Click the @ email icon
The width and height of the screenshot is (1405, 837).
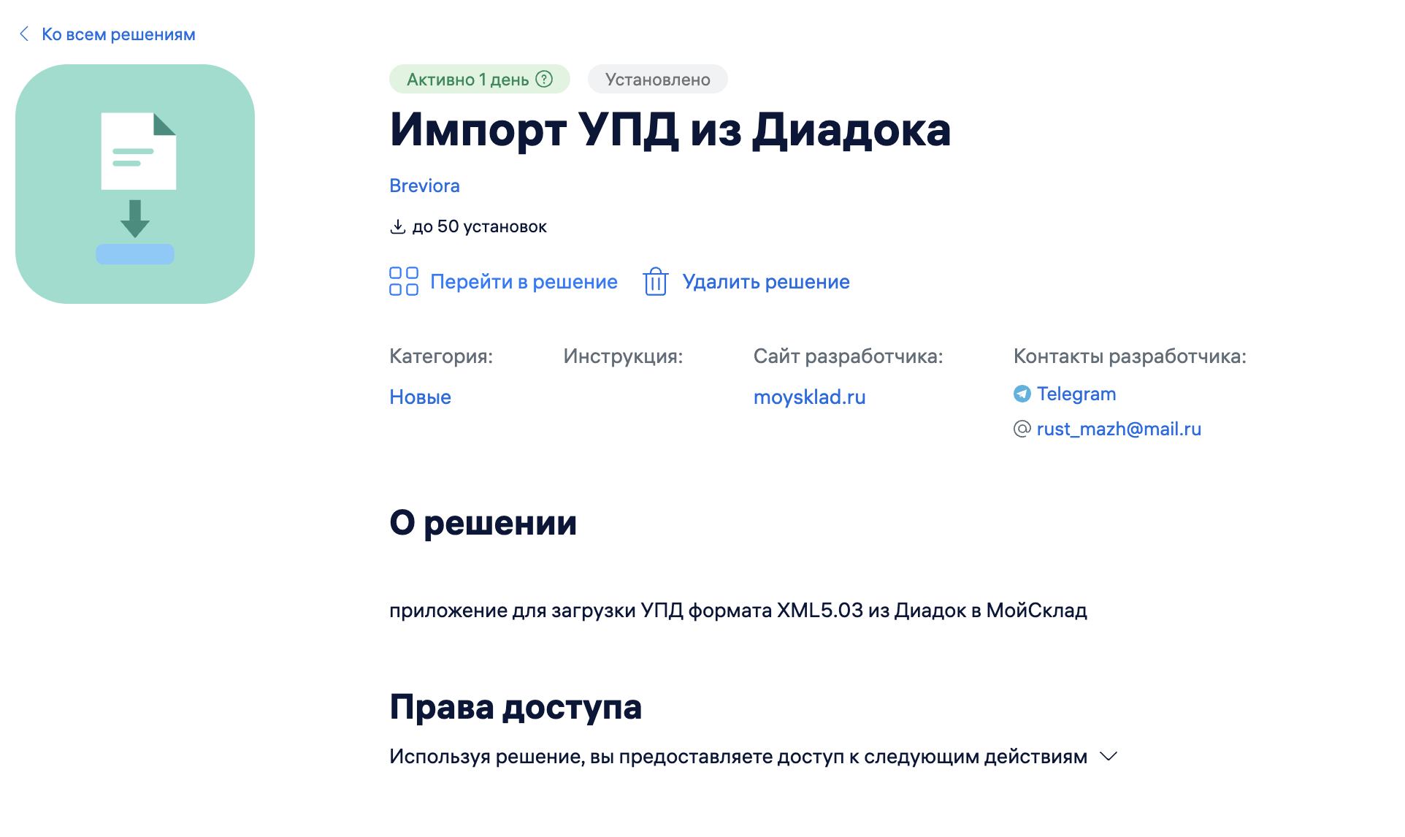point(1022,429)
